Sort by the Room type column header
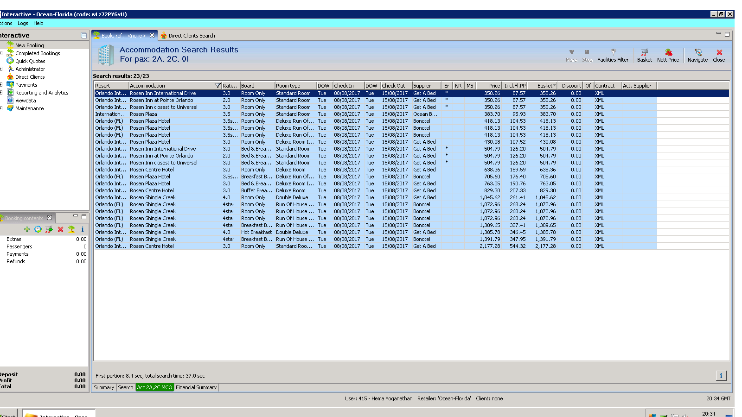Image resolution: width=742 pixels, height=417 pixels. tap(296, 86)
